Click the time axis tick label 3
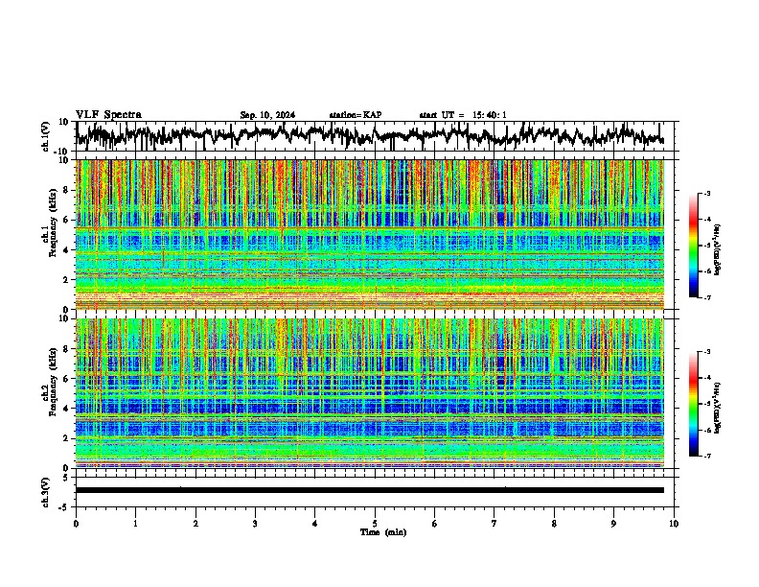This screenshot has width=759, height=587. 255,524
